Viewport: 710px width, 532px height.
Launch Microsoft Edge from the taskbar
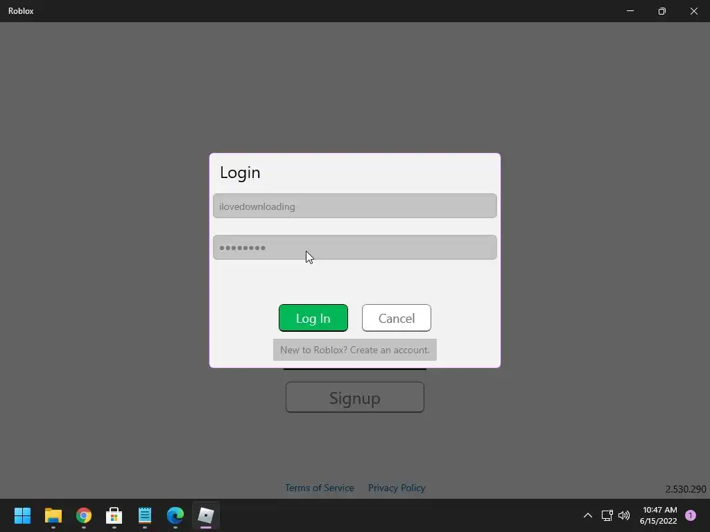click(175, 515)
